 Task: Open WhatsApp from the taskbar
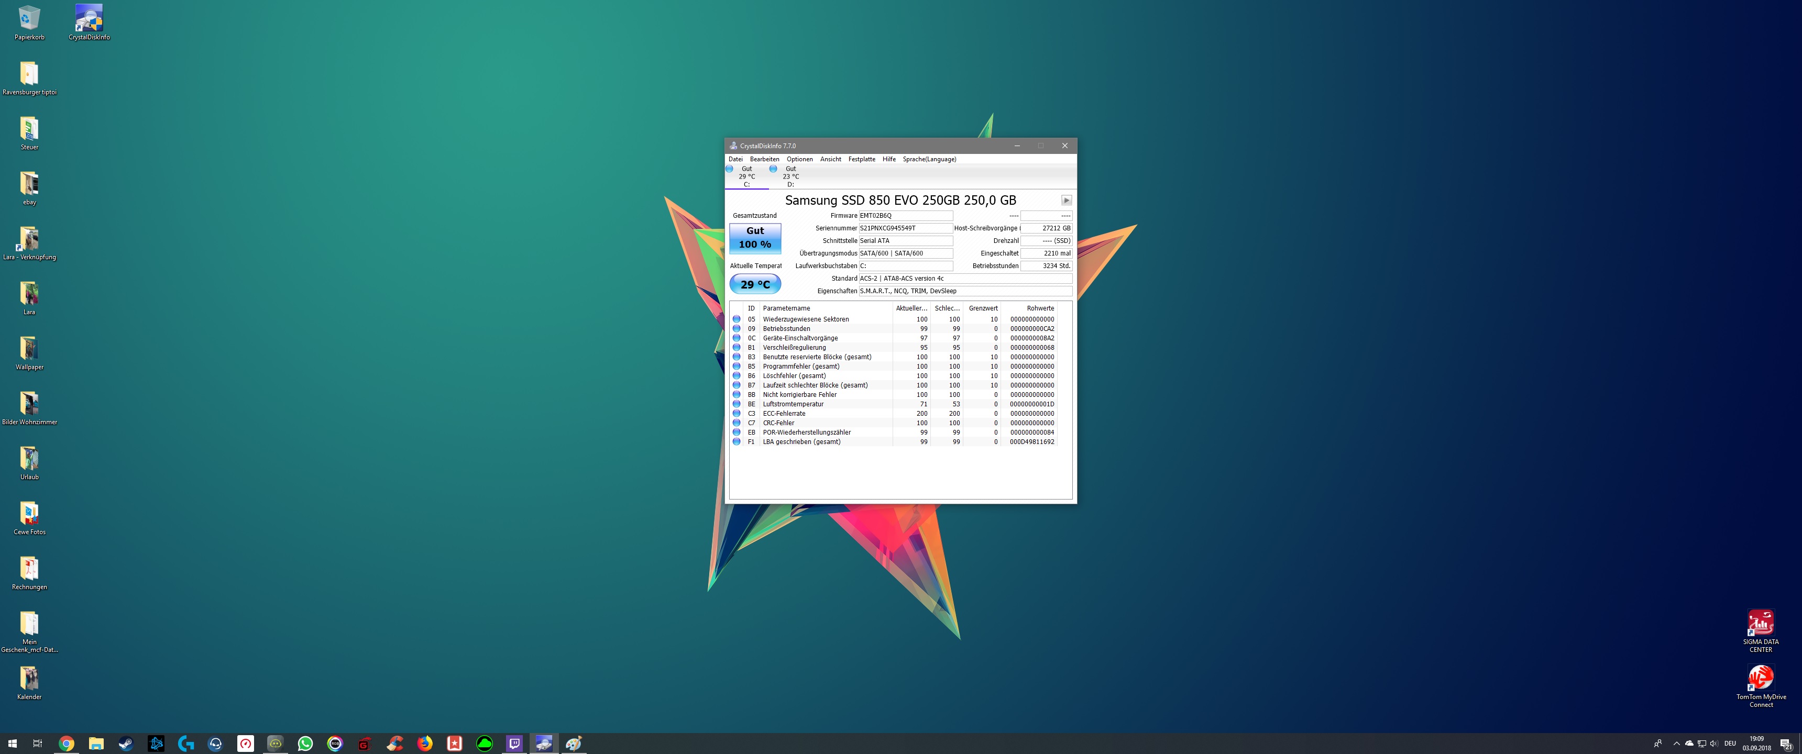pyautogui.click(x=305, y=744)
